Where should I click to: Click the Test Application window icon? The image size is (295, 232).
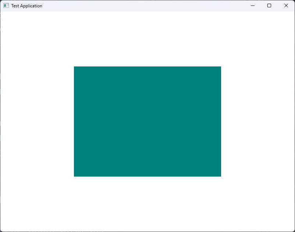click(x=6, y=6)
